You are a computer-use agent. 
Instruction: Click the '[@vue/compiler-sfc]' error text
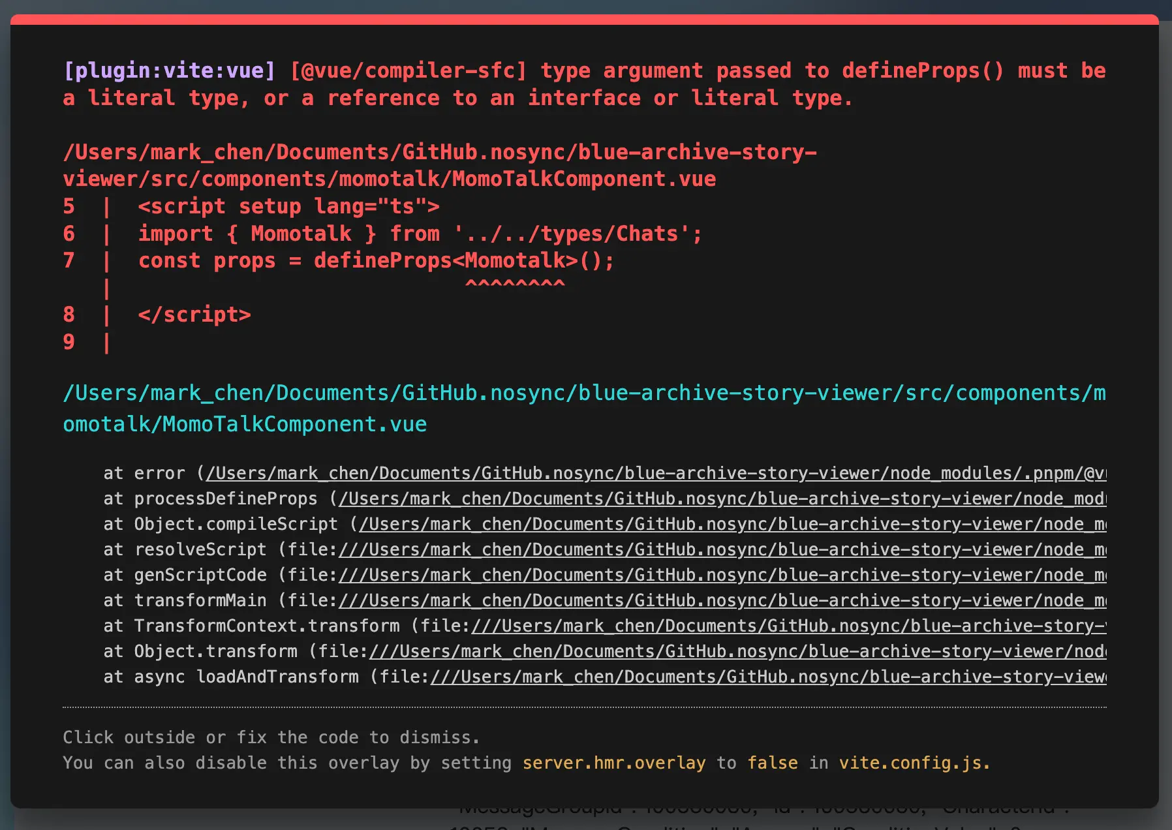(409, 70)
